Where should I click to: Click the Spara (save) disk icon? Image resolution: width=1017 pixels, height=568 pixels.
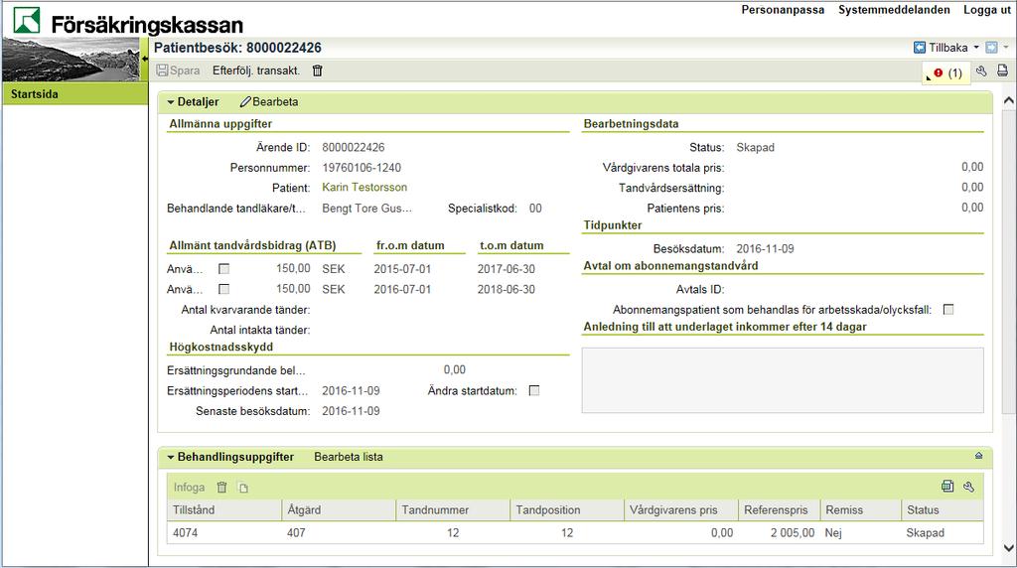click(162, 71)
